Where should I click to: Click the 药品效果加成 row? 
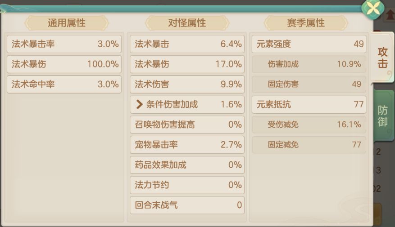(187, 165)
